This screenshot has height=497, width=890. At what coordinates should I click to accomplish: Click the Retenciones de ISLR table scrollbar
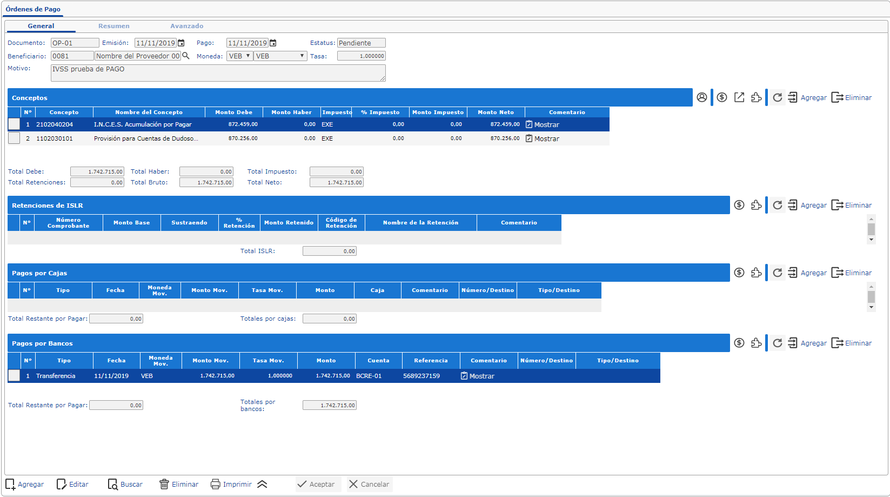click(x=871, y=229)
